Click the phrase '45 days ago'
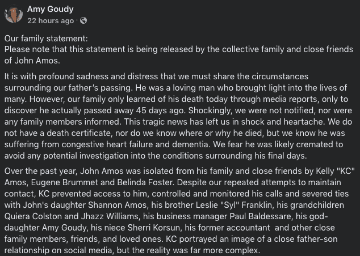Viewport: 360px width, 256px height. (x=160, y=110)
